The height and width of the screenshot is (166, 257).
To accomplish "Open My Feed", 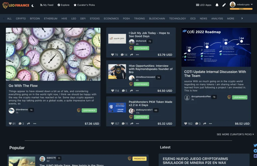I will click(x=47, y=5).
